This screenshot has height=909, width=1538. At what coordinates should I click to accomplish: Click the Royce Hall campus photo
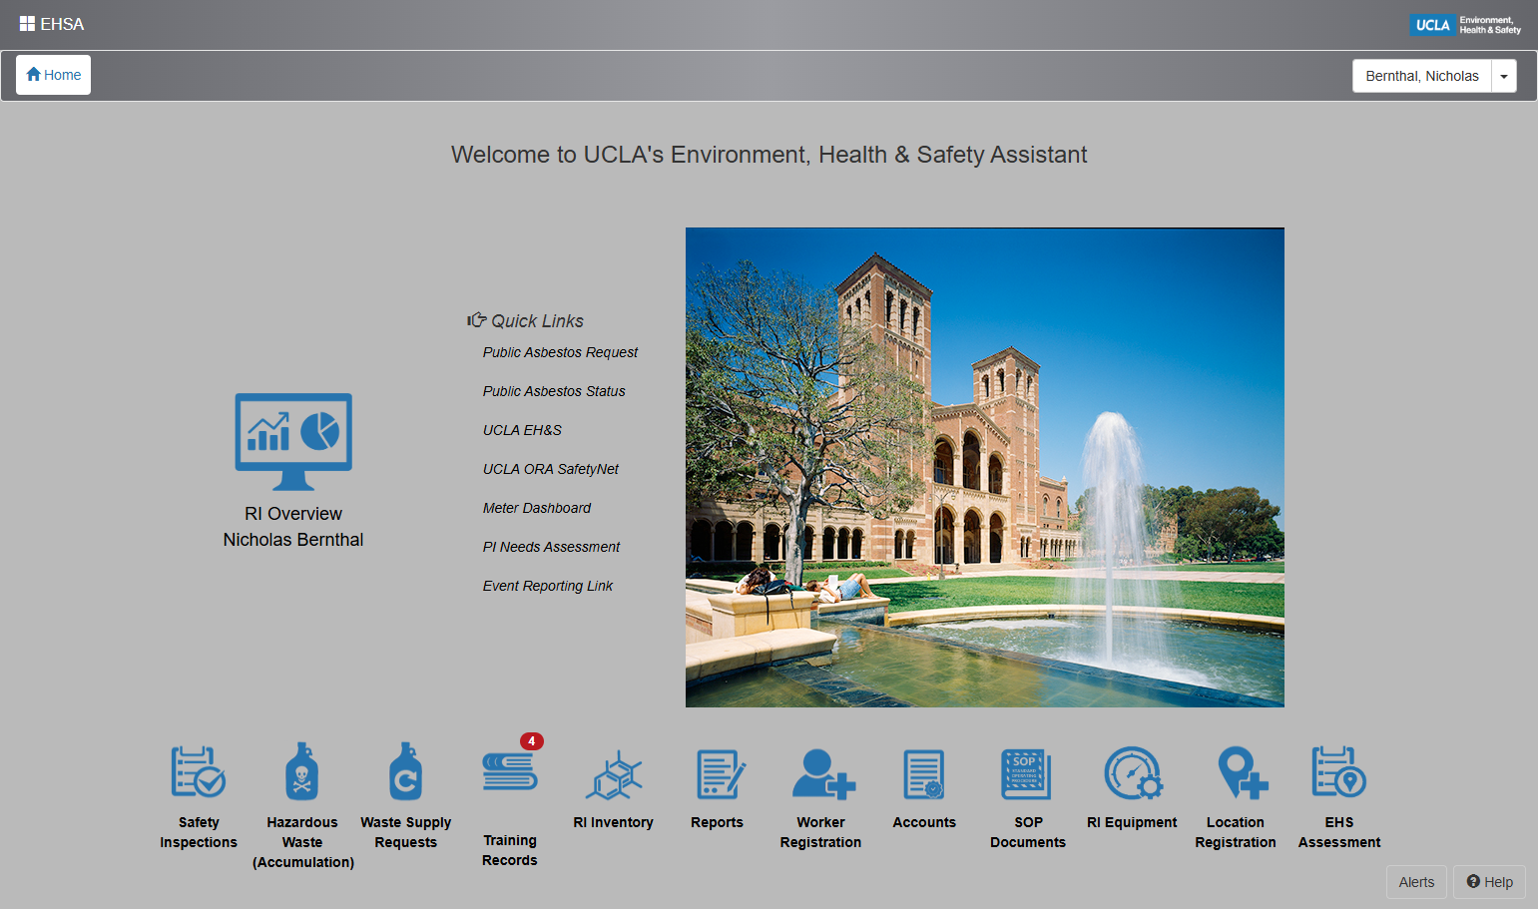(x=985, y=467)
